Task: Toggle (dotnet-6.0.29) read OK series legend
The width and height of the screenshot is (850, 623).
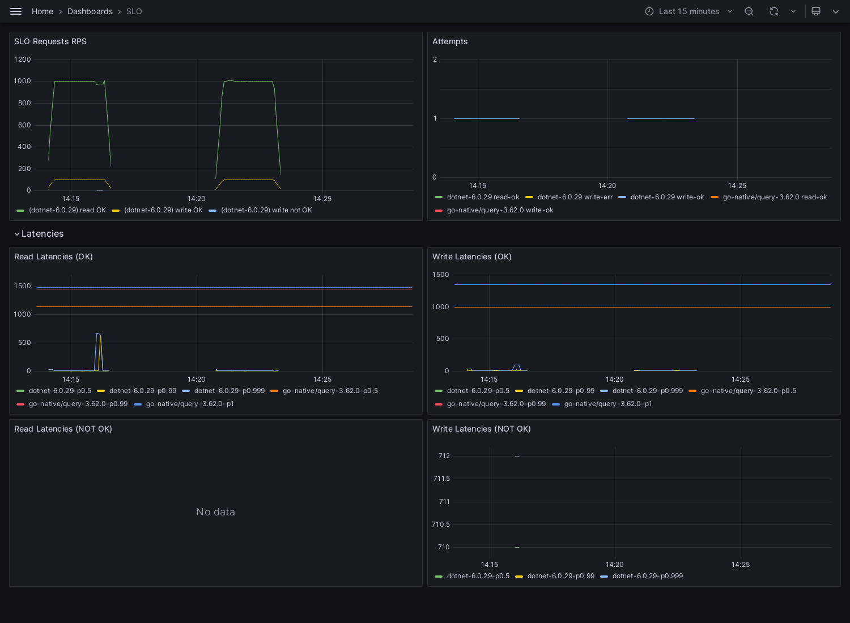Action: pos(67,210)
